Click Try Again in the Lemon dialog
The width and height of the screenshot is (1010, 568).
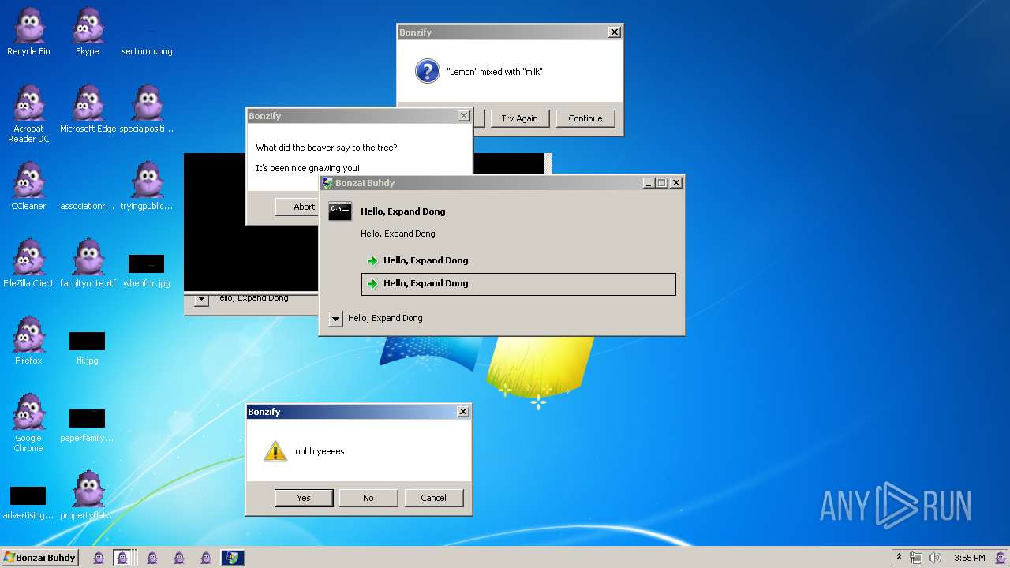519,118
